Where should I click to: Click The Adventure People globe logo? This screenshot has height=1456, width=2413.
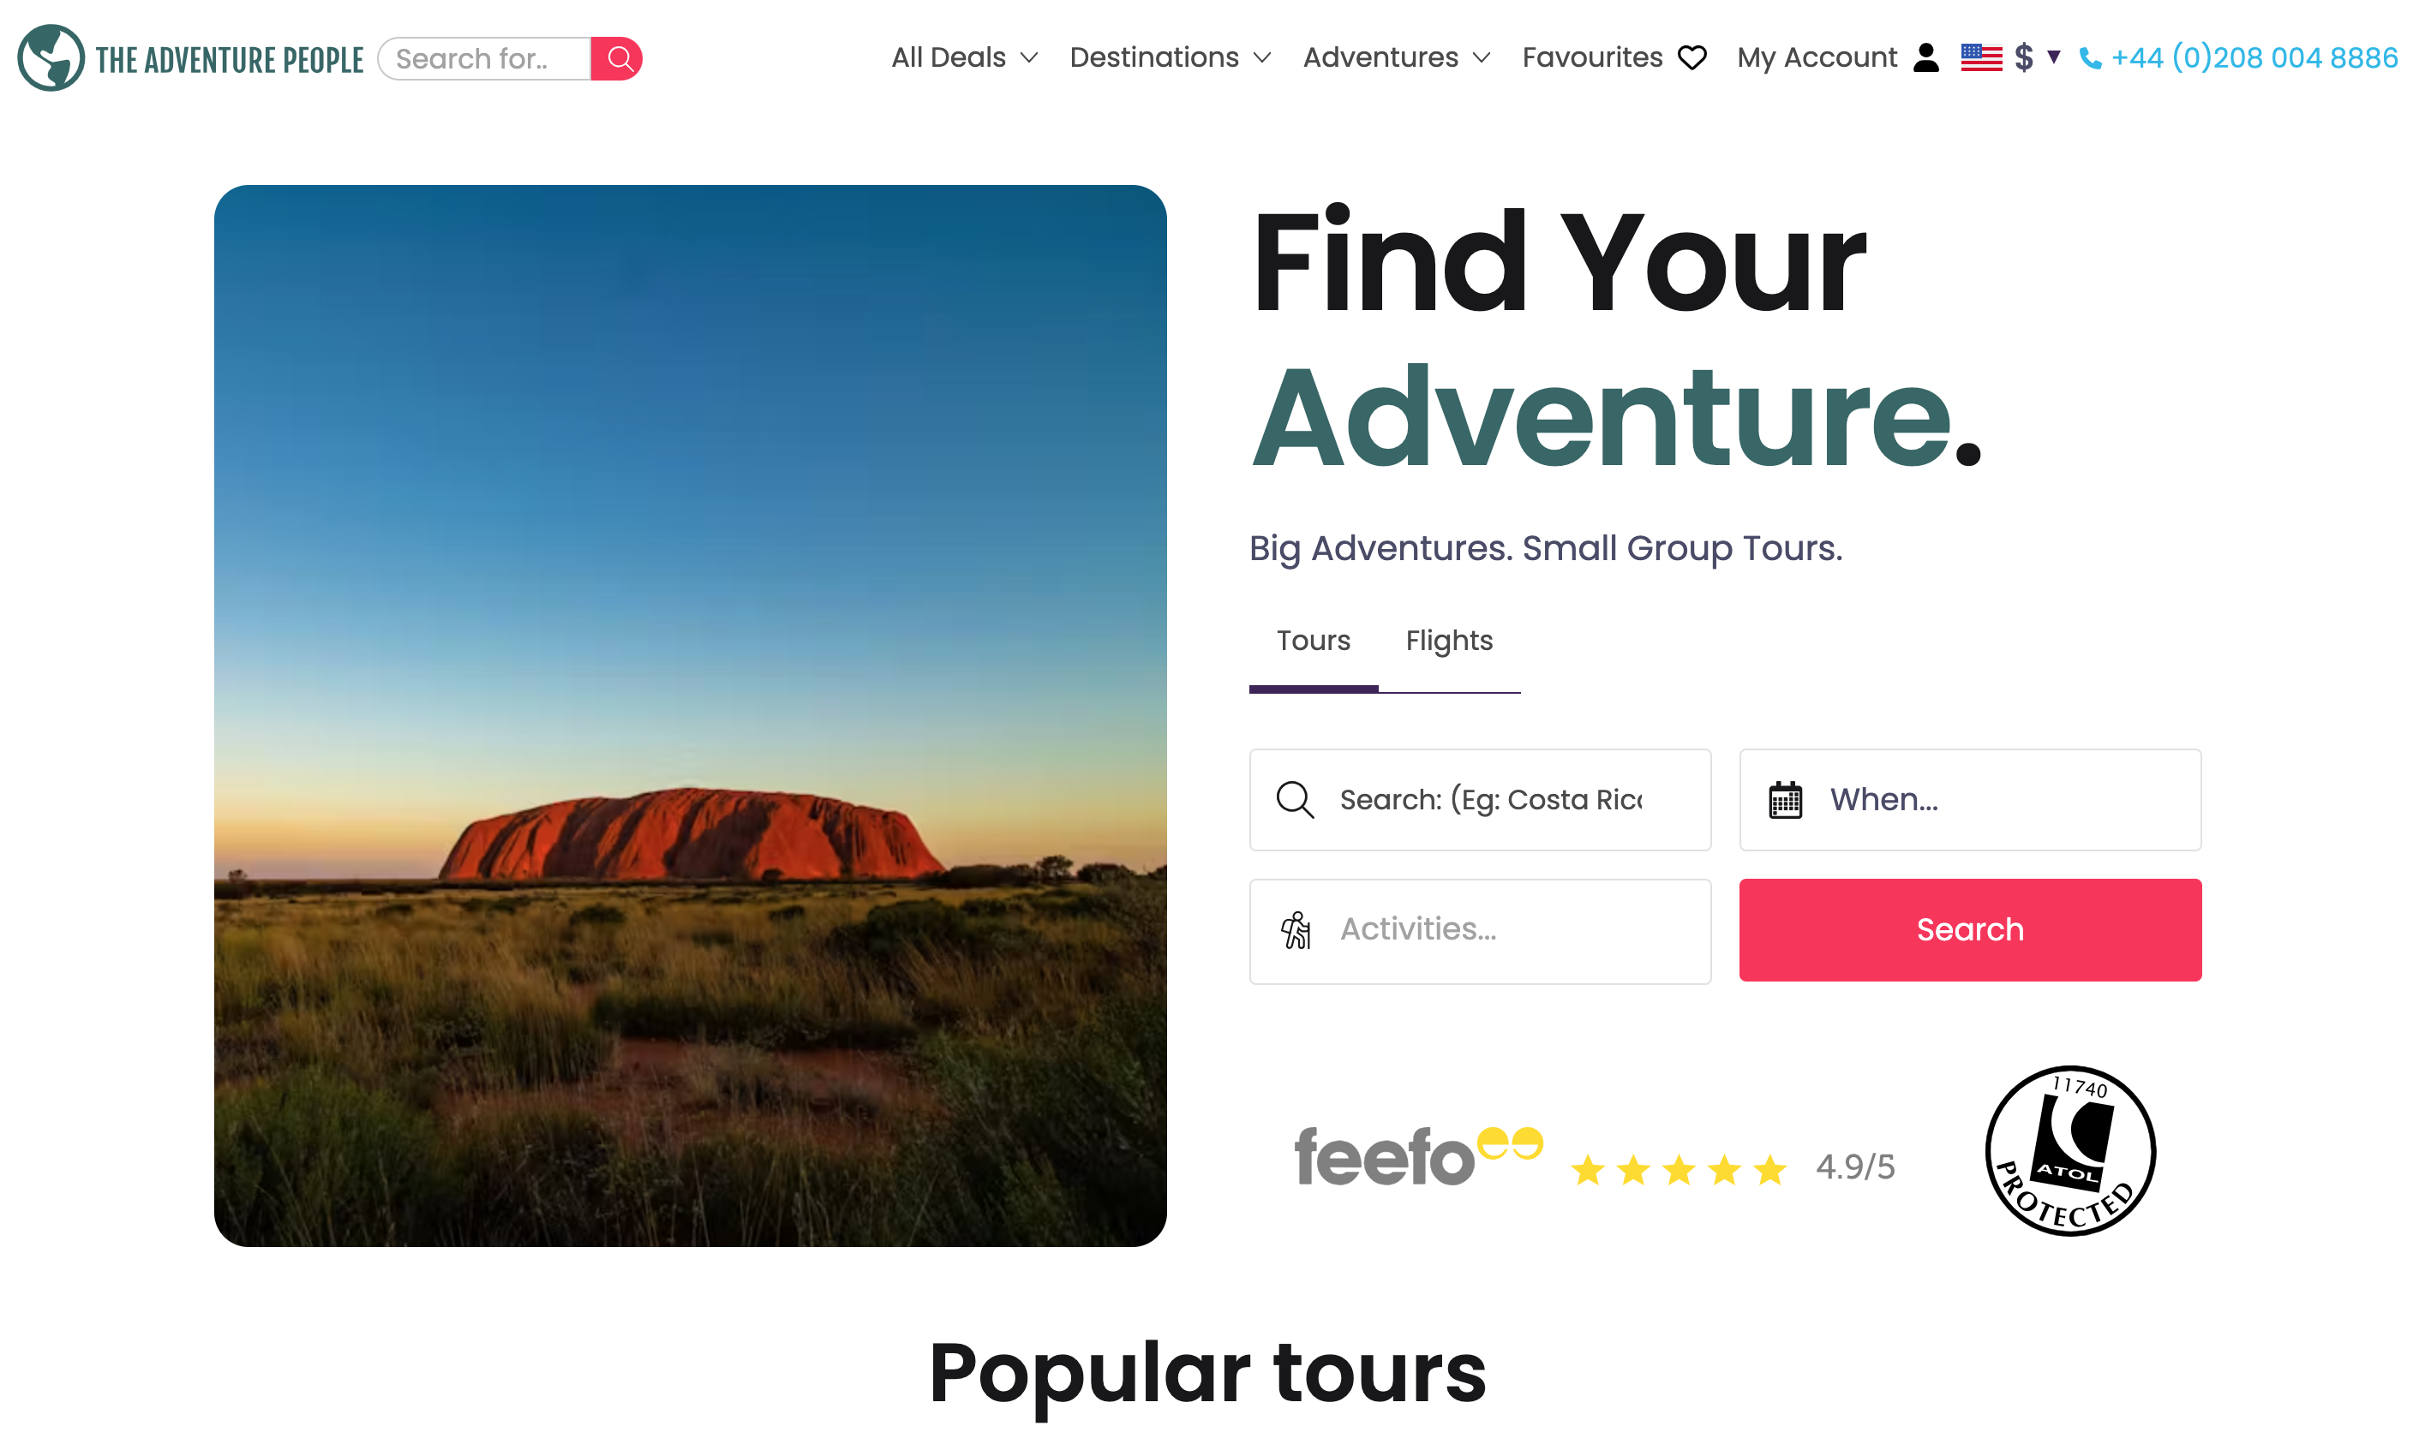point(51,57)
